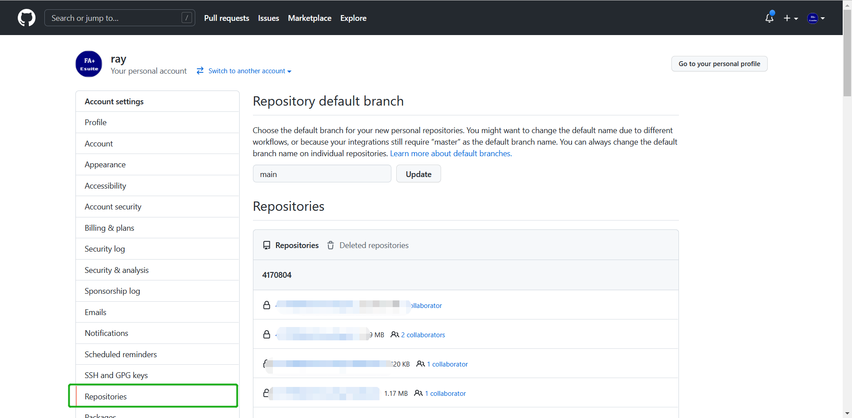This screenshot has width=852, height=418.
Task: Expand Switch to another account dropdown
Action: (250, 71)
